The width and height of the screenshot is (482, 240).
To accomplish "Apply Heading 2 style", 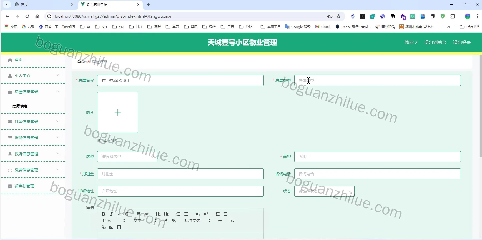I will coord(166,214).
